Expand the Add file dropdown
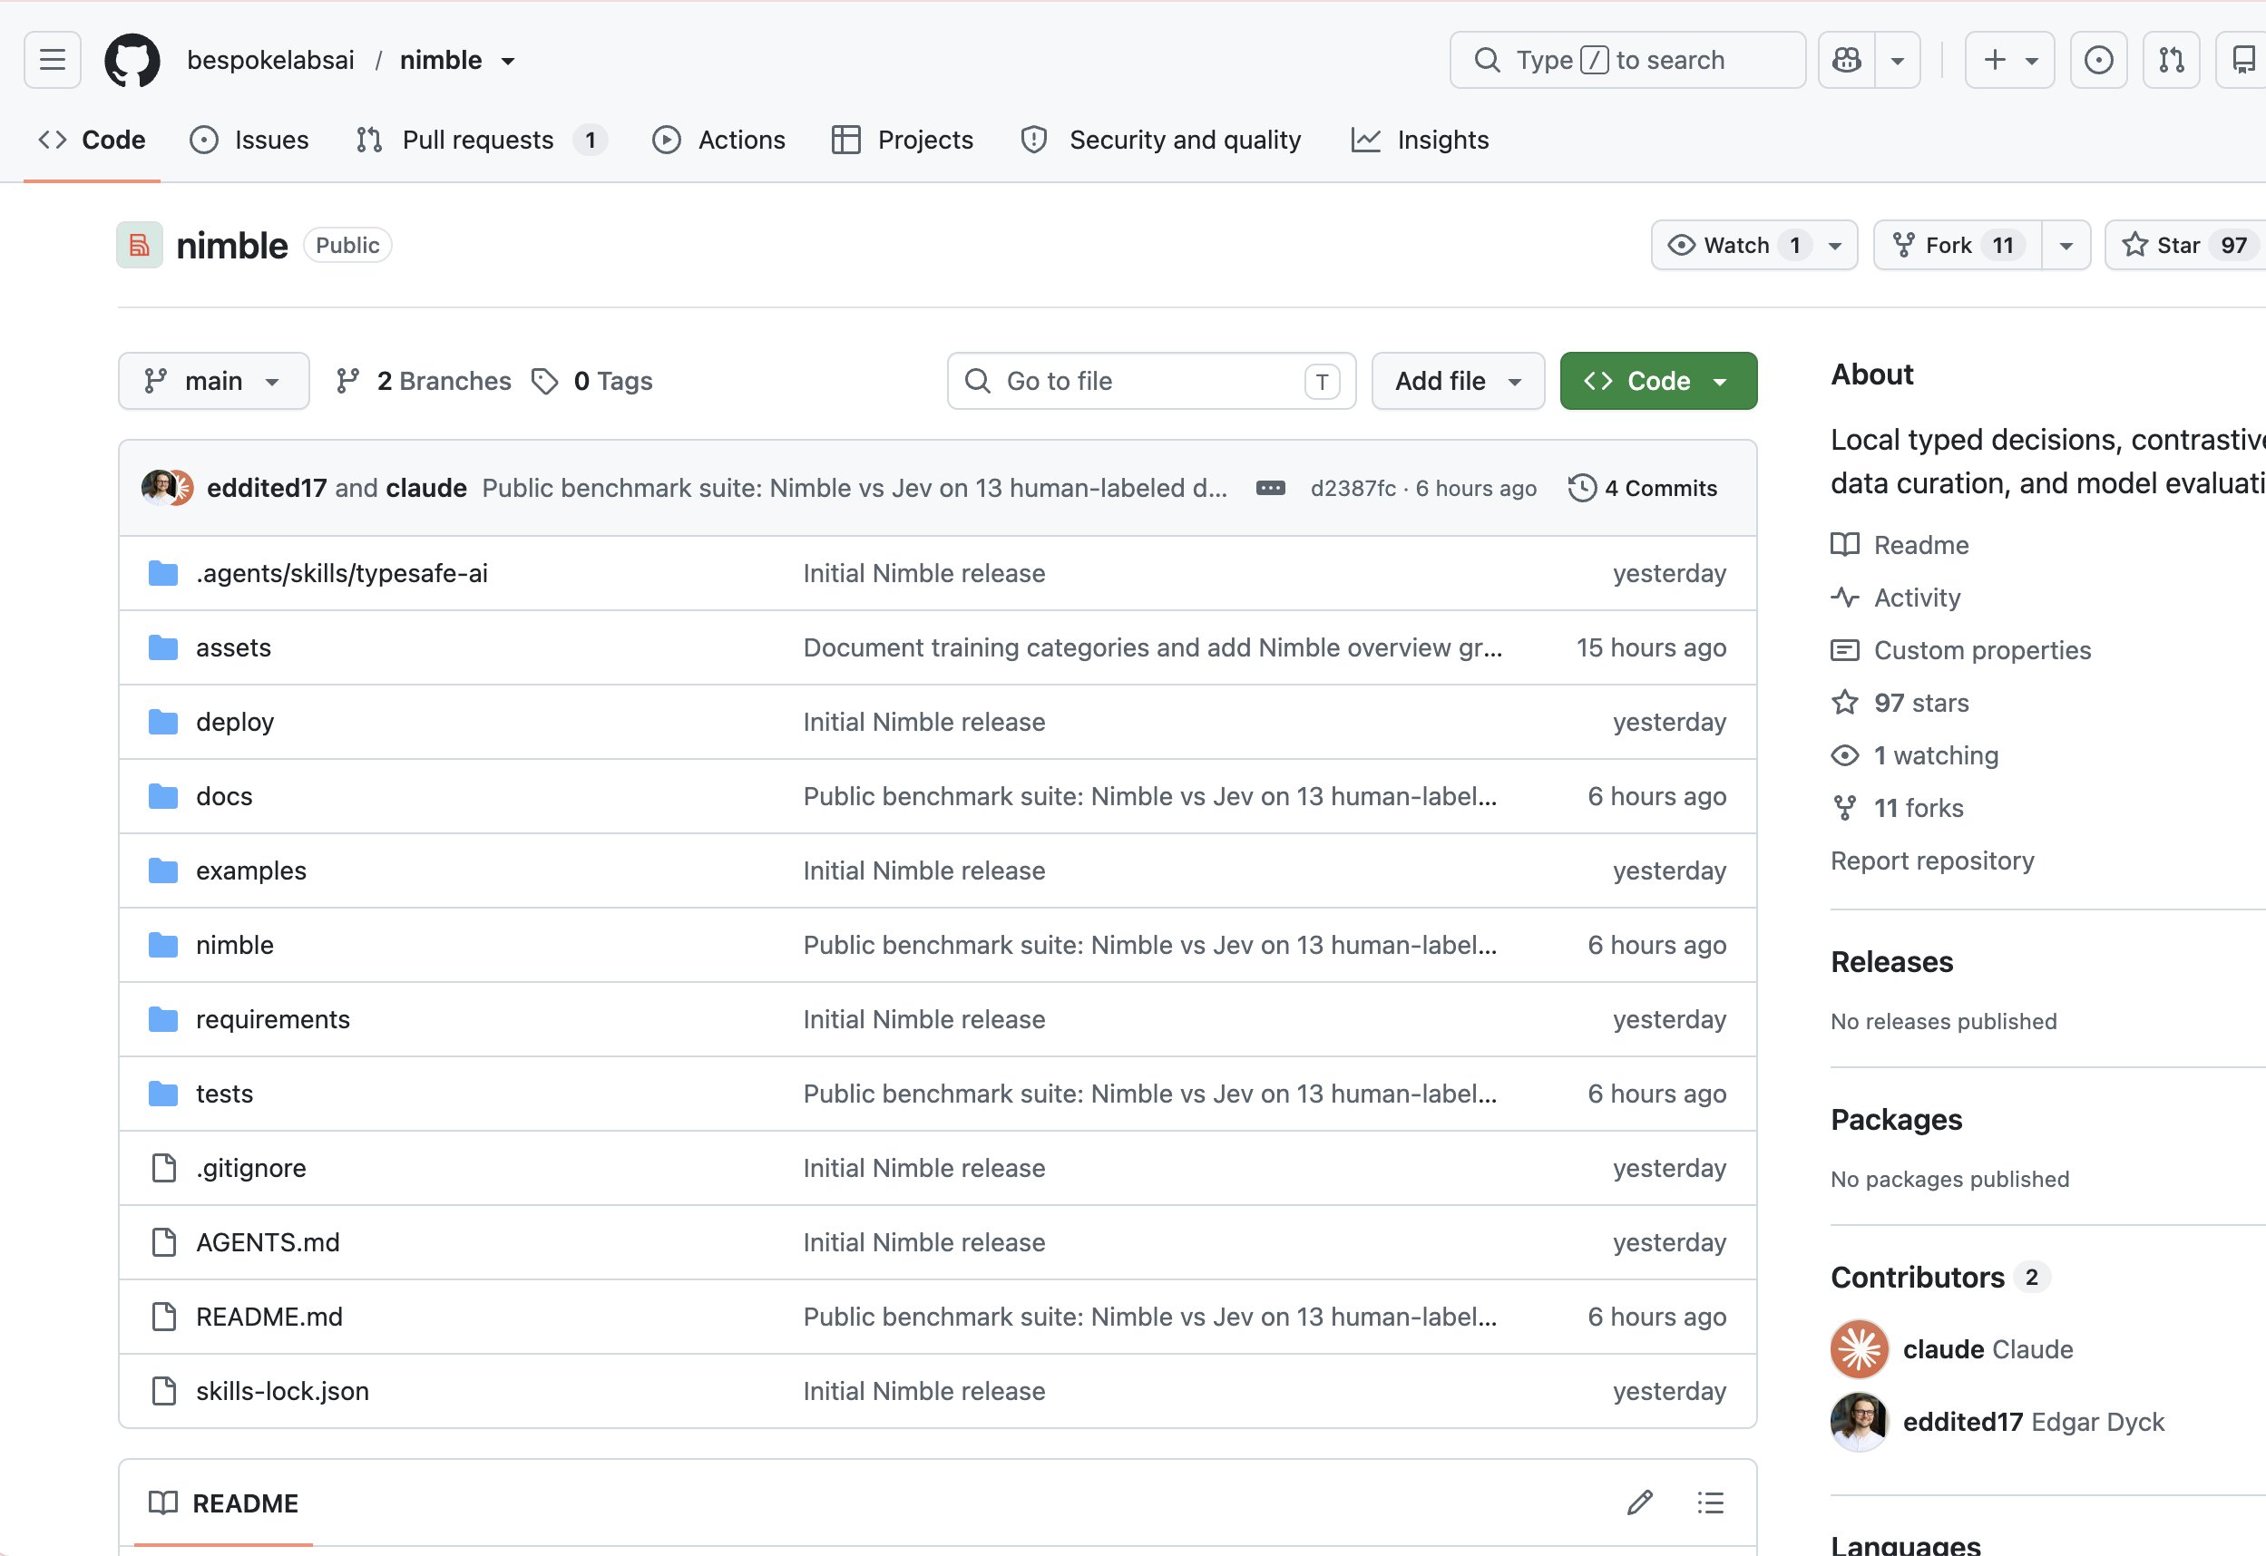The image size is (2266, 1556). click(x=1458, y=381)
